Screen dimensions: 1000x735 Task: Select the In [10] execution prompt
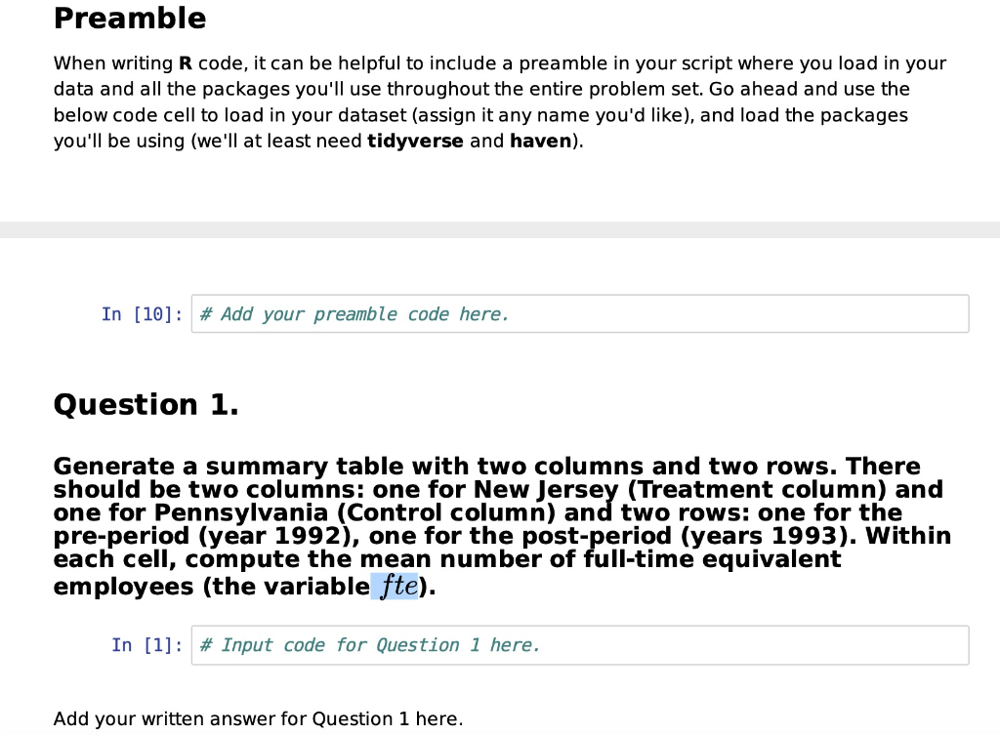tap(140, 313)
